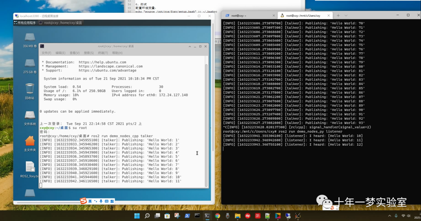The image size is (421, 221).
Task: Open PowerShell from the taskbar
Action: 188,216
